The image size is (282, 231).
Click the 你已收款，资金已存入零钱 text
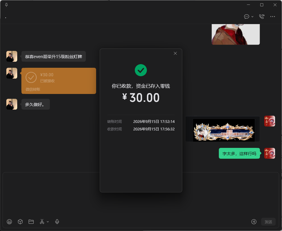coord(141,86)
